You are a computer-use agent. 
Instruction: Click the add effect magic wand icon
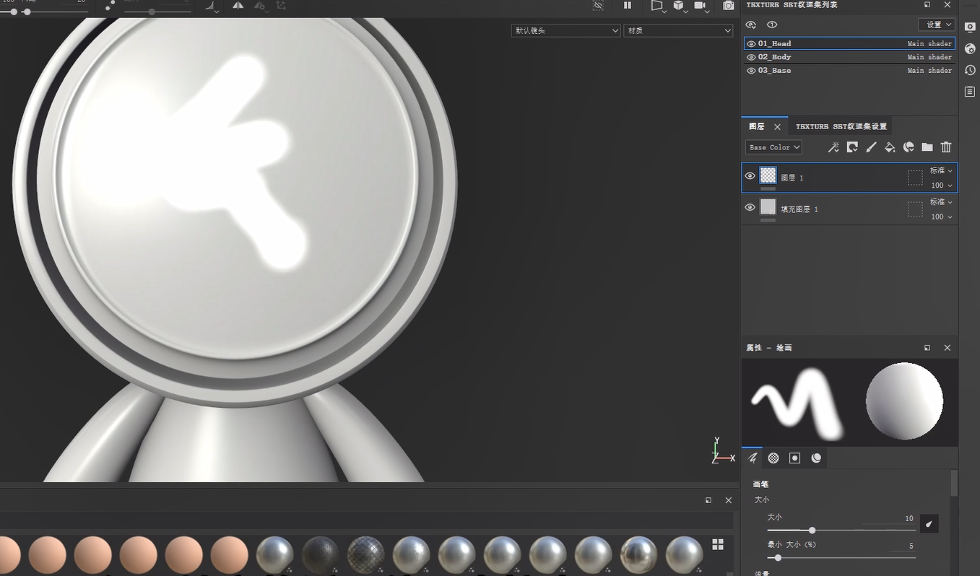coord(833,147)
